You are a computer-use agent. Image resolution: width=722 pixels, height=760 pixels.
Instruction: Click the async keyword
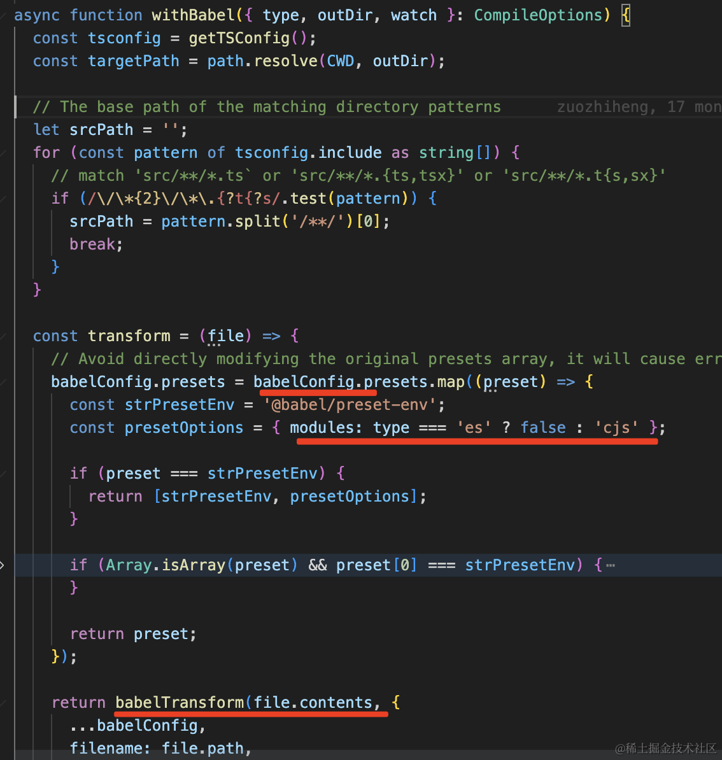(x=37, y=15)
